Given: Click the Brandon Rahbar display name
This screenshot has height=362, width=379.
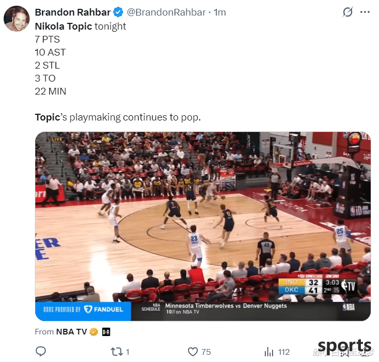Looking at the screenshot, I should click(x=73, y=12).
